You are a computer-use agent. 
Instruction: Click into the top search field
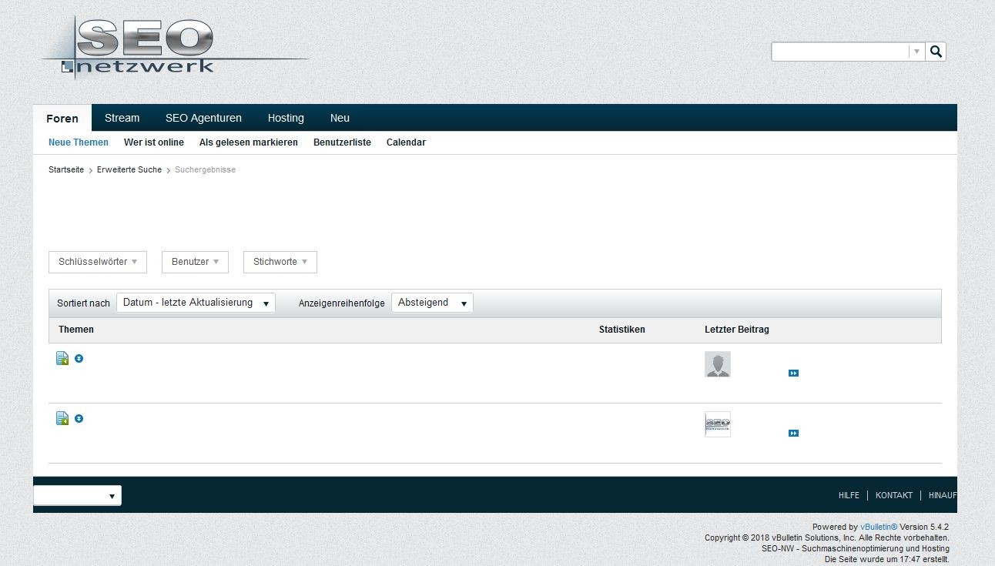(x=839, y=52)
